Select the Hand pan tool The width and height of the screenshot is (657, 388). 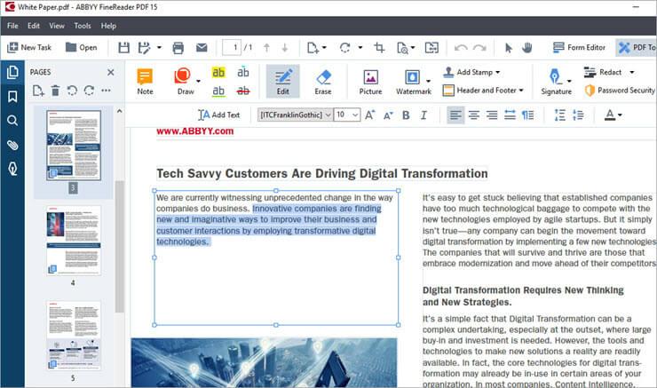527,48
